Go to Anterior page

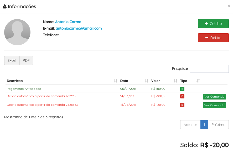click(190, 125)
